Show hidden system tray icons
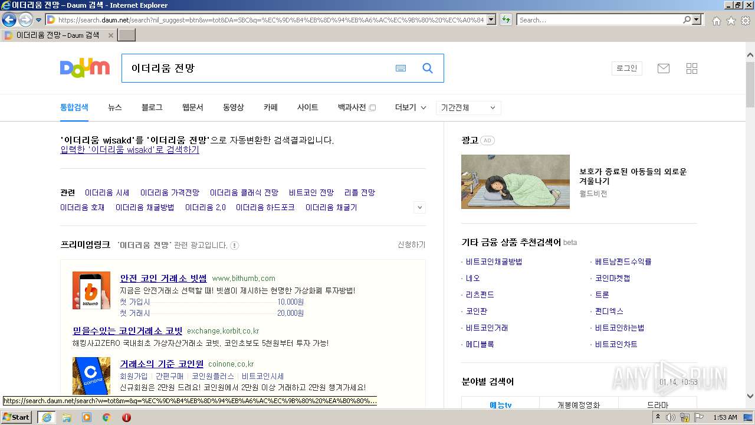 [x=658, y=417]
